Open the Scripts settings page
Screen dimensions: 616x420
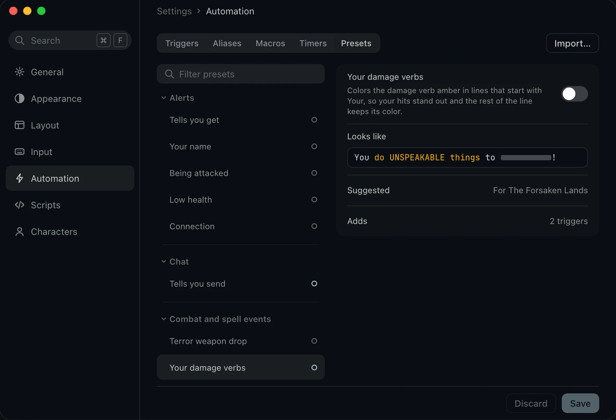tap(70, 205)
